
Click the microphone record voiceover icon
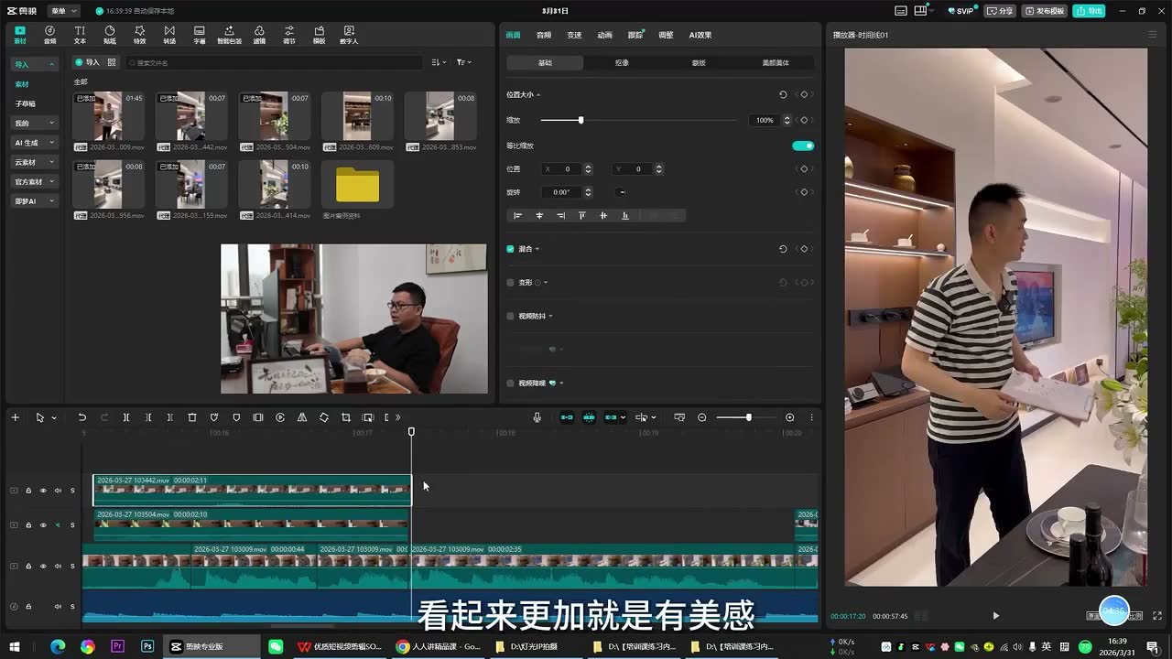[x=537, y=417]
